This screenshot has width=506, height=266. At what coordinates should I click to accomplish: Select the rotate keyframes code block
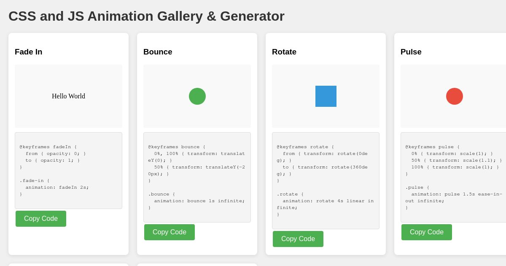click(x=326, y=181)
